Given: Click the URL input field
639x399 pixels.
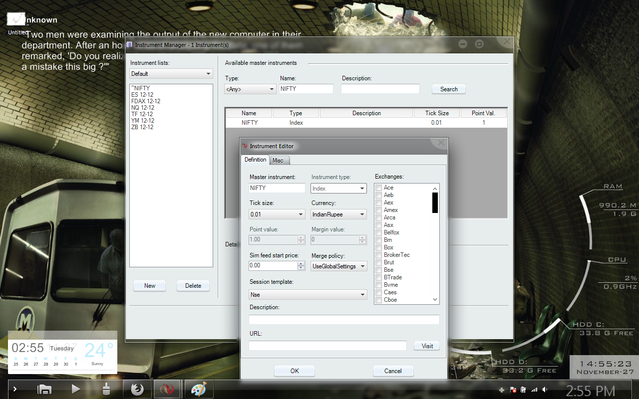Looking at the screenshot, I should click(x=327, y=346).
